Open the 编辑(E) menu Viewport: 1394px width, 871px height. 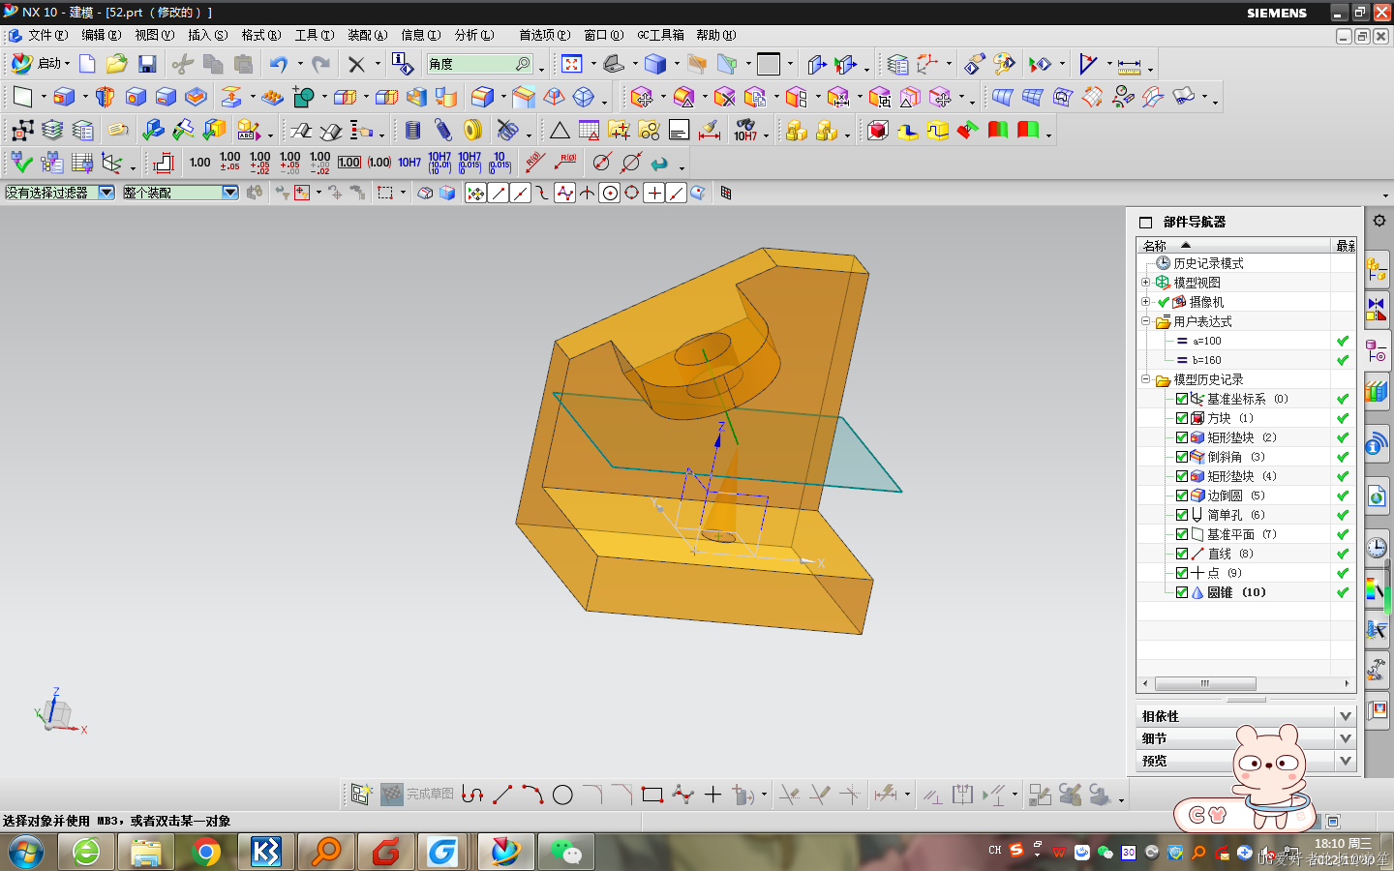[102, 35]
